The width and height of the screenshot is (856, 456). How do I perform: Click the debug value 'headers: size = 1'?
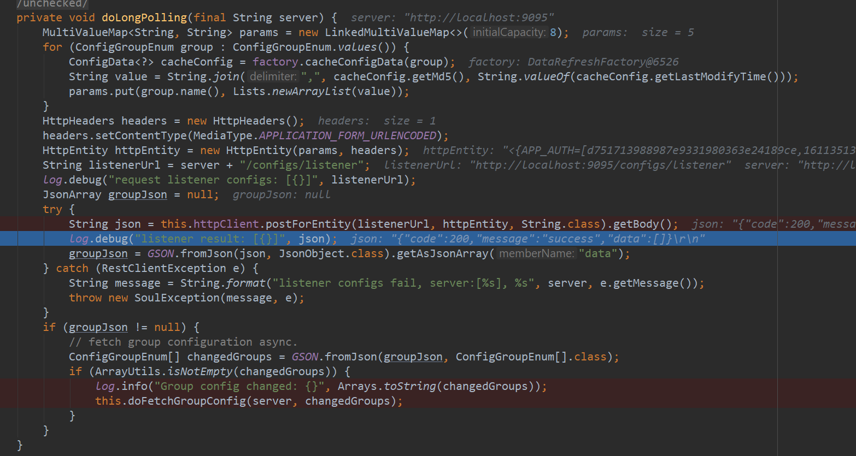click(x=377, y=121)
